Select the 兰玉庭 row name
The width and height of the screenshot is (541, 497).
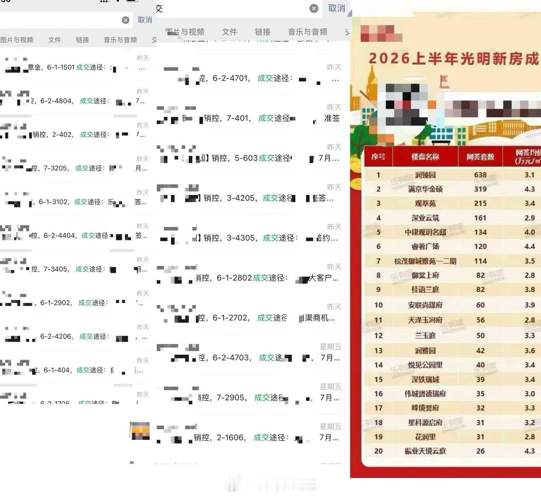coord(425,335)
